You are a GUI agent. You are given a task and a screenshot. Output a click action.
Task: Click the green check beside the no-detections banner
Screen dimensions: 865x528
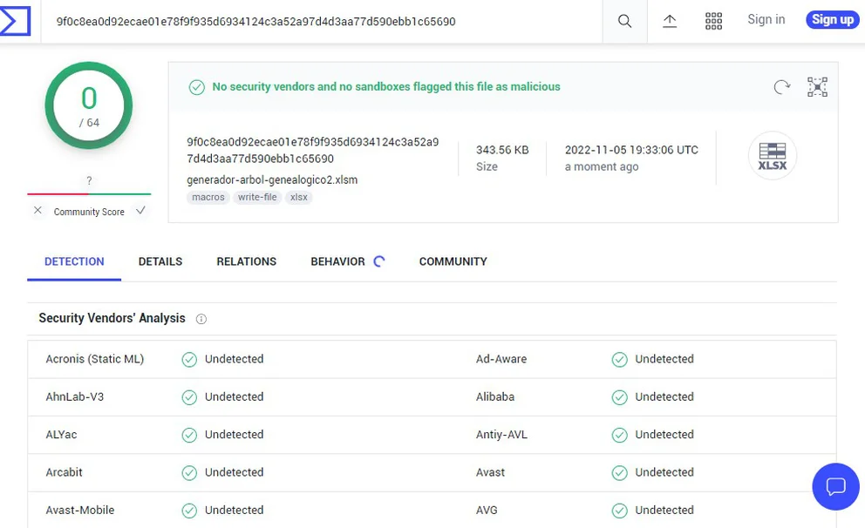(x=197, y=87)
